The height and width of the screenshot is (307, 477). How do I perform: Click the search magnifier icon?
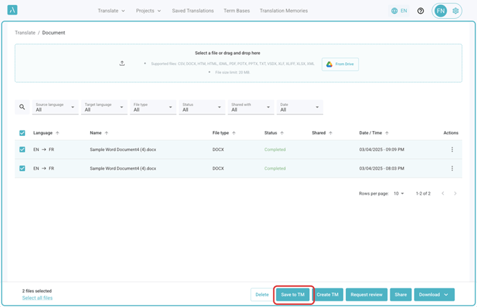[22, 107]
